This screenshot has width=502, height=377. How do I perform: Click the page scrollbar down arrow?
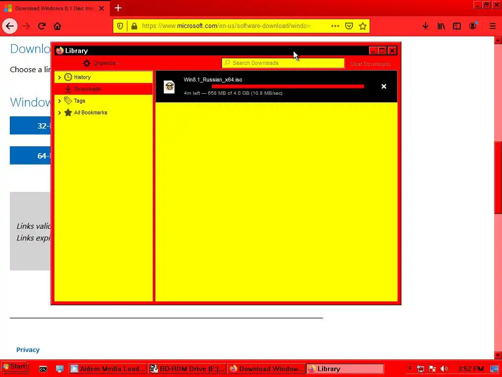[498, 355]
